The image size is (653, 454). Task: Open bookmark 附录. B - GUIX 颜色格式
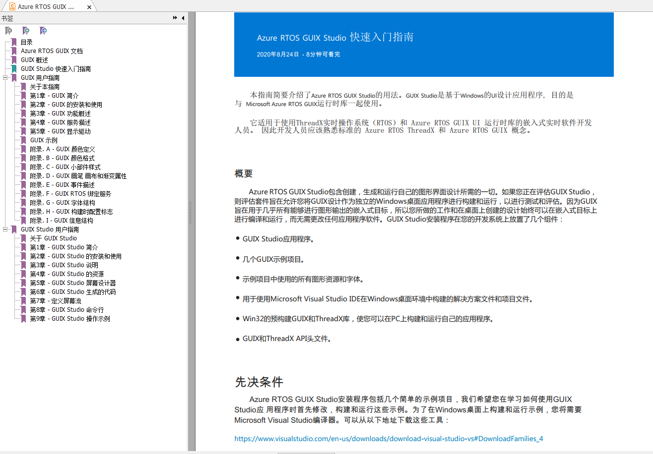click(62, 158)
